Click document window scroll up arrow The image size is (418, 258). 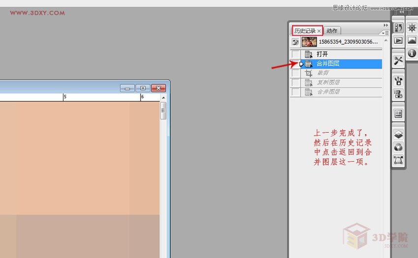point(163,98)
